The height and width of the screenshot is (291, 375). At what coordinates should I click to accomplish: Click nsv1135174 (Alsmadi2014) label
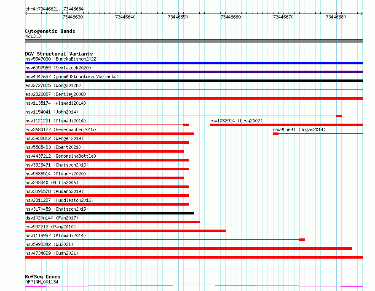click(56, 103)
